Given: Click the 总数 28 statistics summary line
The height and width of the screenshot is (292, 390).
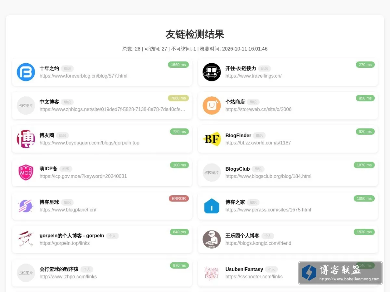Looking at the screenshot, I should tap(195, 49).
